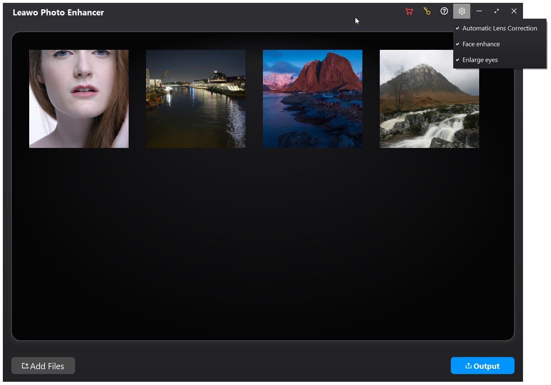
Task: Maximize the application window
Action: point(497,11)
